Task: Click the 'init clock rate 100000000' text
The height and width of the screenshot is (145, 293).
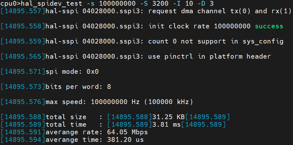Action: point(199,26)
